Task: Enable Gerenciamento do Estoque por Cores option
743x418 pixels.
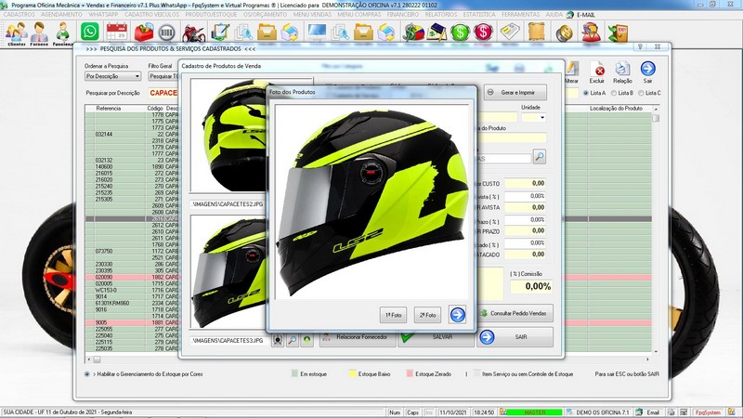Action: 86,374
